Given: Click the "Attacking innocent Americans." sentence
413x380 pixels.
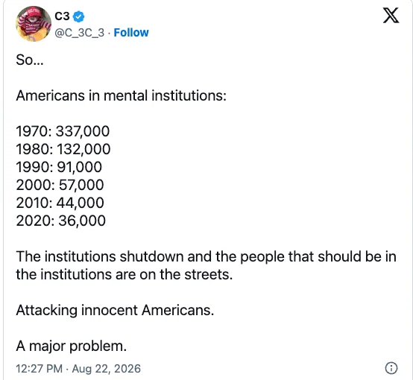Looking at the screenshot, I should 115,310.
